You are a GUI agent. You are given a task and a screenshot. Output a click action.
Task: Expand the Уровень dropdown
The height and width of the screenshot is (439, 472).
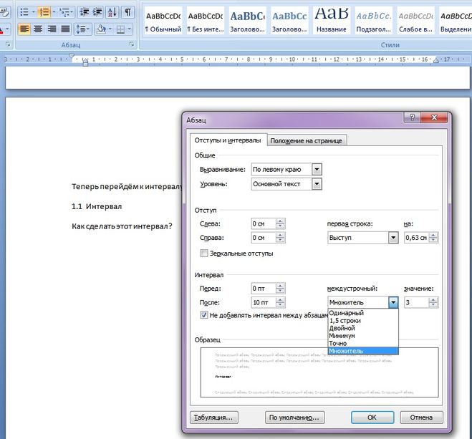(x=317, y=184)
